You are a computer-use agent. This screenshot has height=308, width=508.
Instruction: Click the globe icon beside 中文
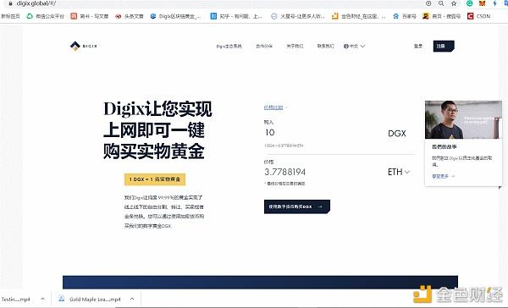346,46
